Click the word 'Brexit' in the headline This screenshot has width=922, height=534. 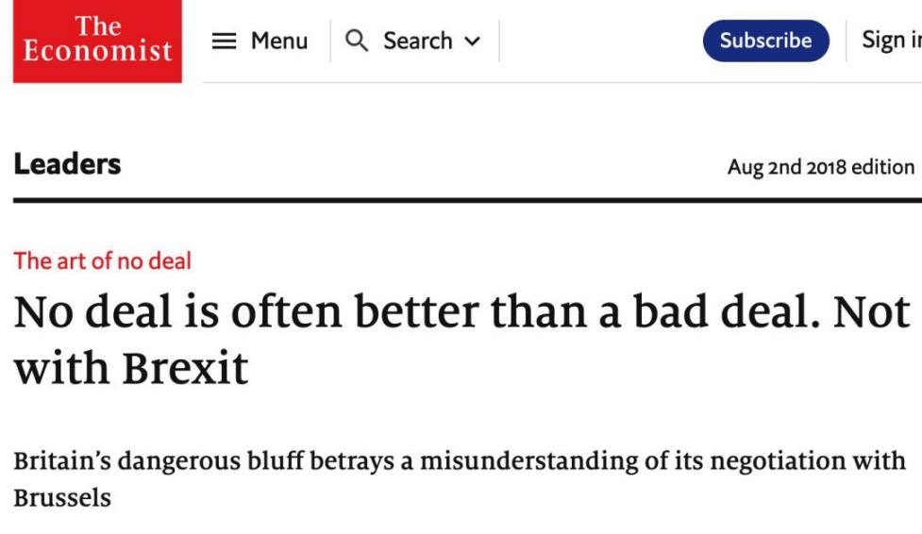[185, 365]
